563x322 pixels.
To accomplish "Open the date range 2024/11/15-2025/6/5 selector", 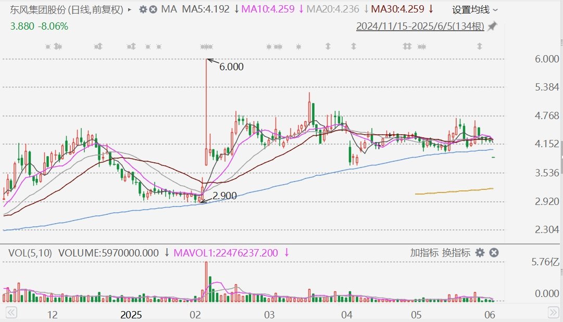I will pos(420,26).
